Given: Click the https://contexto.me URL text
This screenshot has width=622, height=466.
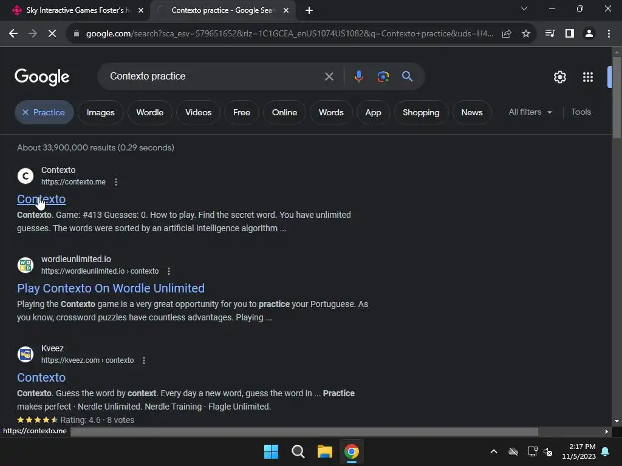Looking at the screenshot, I should (x=73, y=182).
